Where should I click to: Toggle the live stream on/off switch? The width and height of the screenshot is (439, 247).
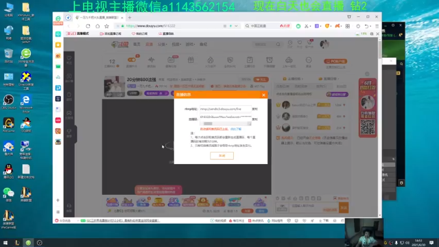coord(131,60)
